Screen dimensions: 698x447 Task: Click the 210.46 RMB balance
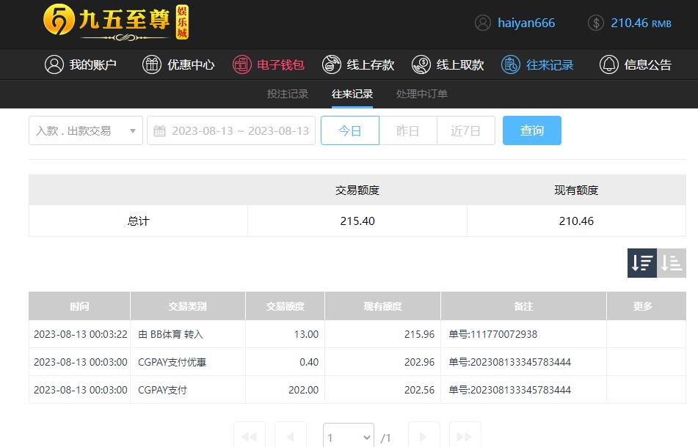pos(641,23)
